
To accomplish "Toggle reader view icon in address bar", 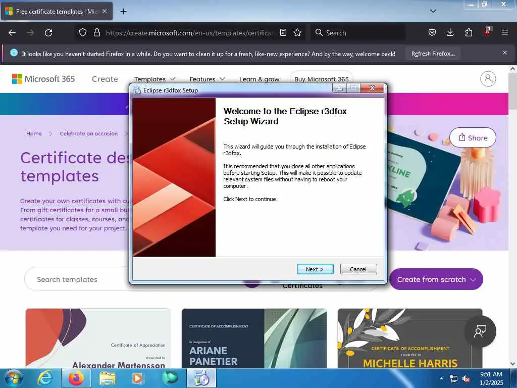I will point(283,32).
